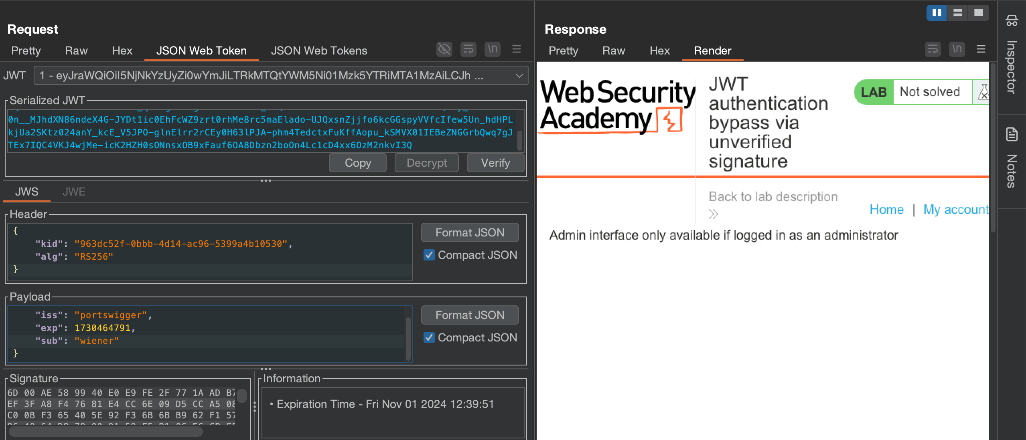Switch to the JSON Web Tokens tab
The width and height of the screenshot is (1026, 440).
coord(319,50)
